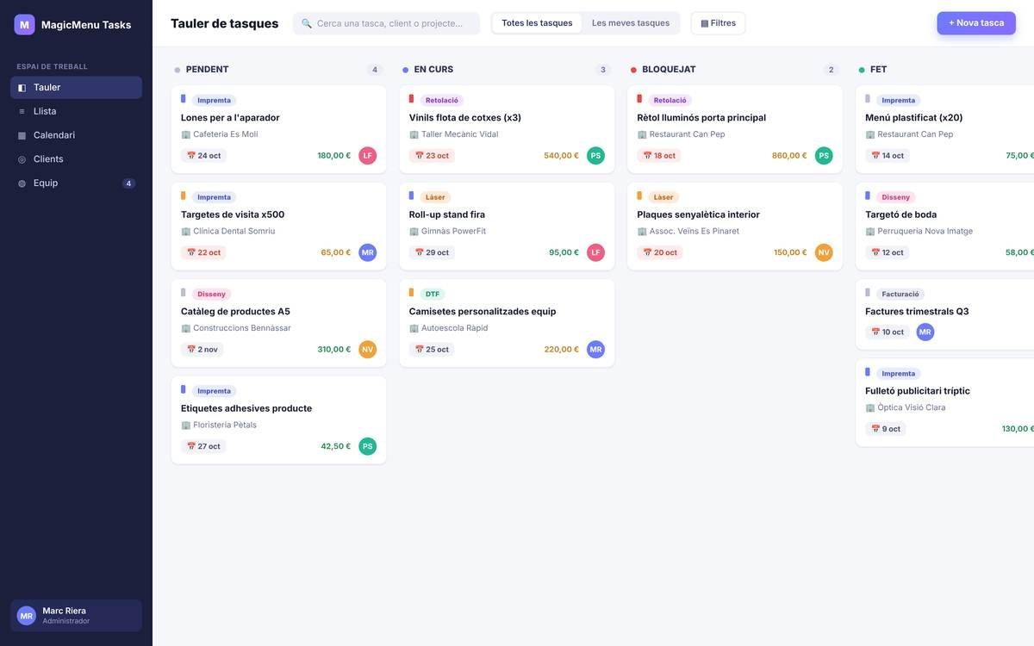Click the search task input field
The image size is (1034, 646).
[x=386, y=23]
